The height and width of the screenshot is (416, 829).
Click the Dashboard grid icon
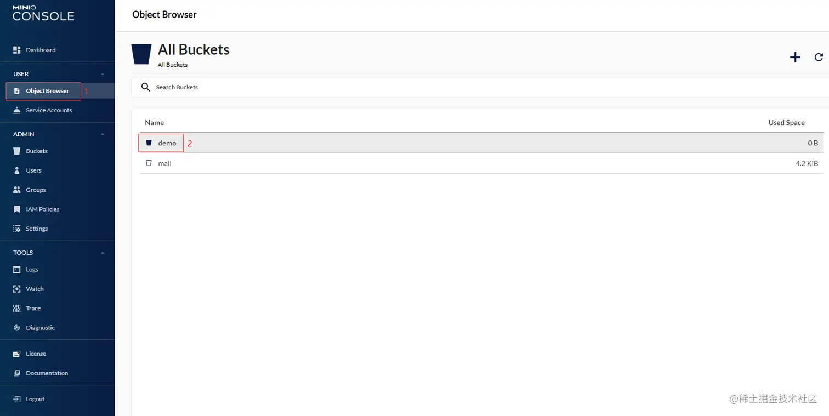tap(16, 50)
